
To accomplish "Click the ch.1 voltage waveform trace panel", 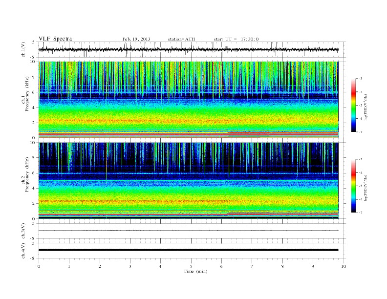I will [x=192, y=49].
